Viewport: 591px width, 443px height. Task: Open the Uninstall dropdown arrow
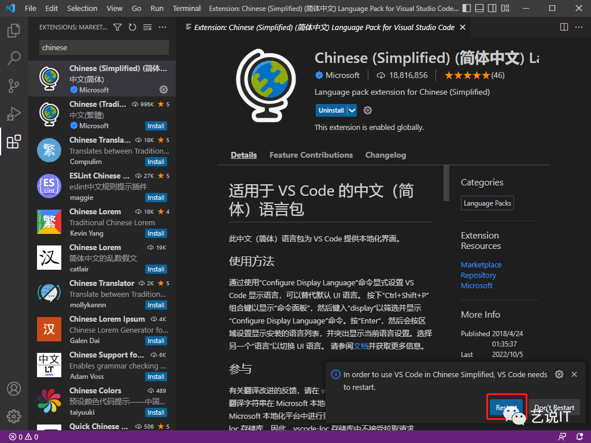coord(352,110)
